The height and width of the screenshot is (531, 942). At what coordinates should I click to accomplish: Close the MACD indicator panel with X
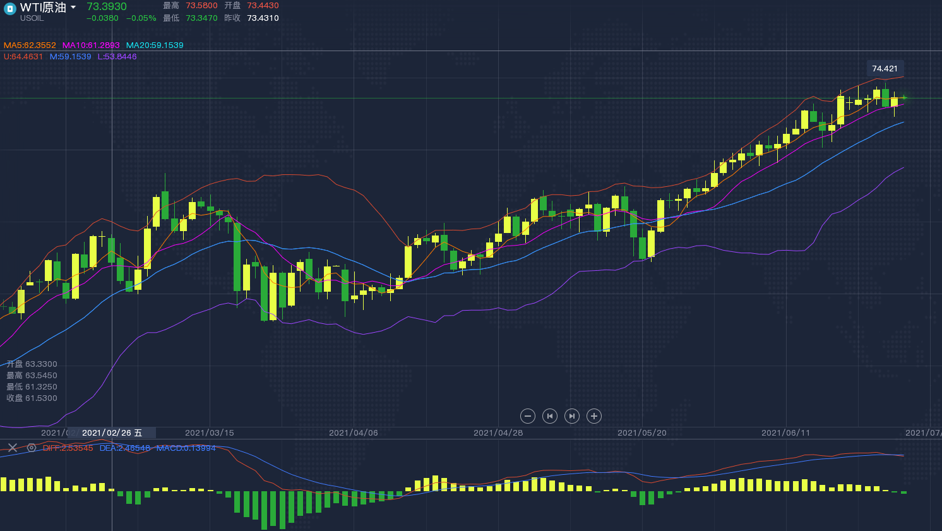tap(13, 448)
